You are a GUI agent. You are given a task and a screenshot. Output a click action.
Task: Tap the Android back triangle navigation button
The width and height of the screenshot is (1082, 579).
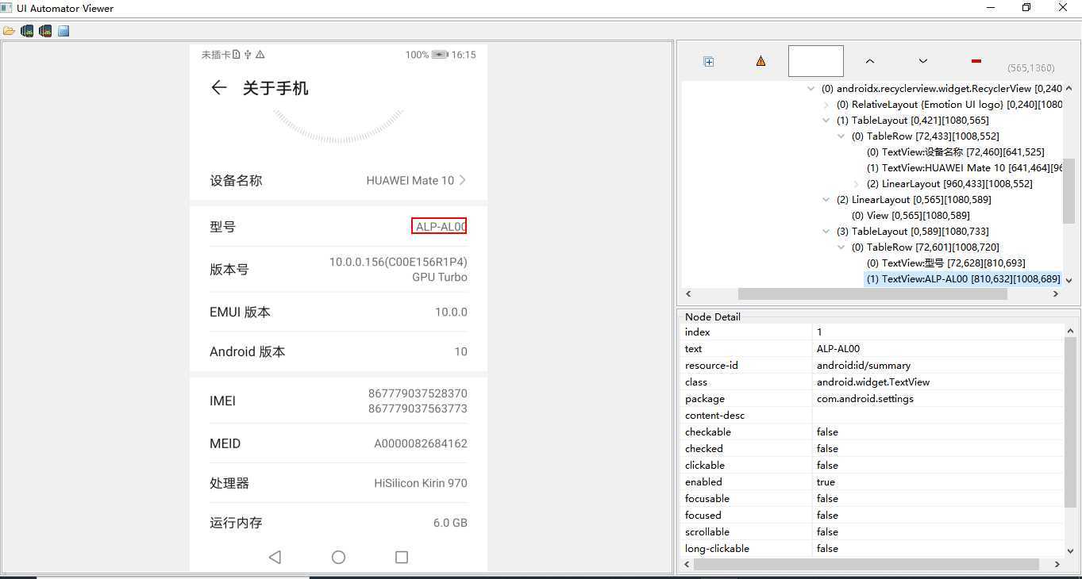click(275, 557)
